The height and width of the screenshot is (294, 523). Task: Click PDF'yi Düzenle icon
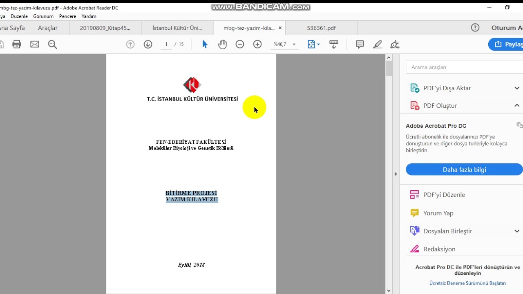415,195
